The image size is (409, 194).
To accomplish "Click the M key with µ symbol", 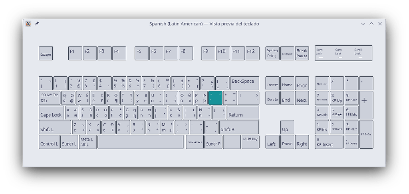I will click(x=167, y=127).
